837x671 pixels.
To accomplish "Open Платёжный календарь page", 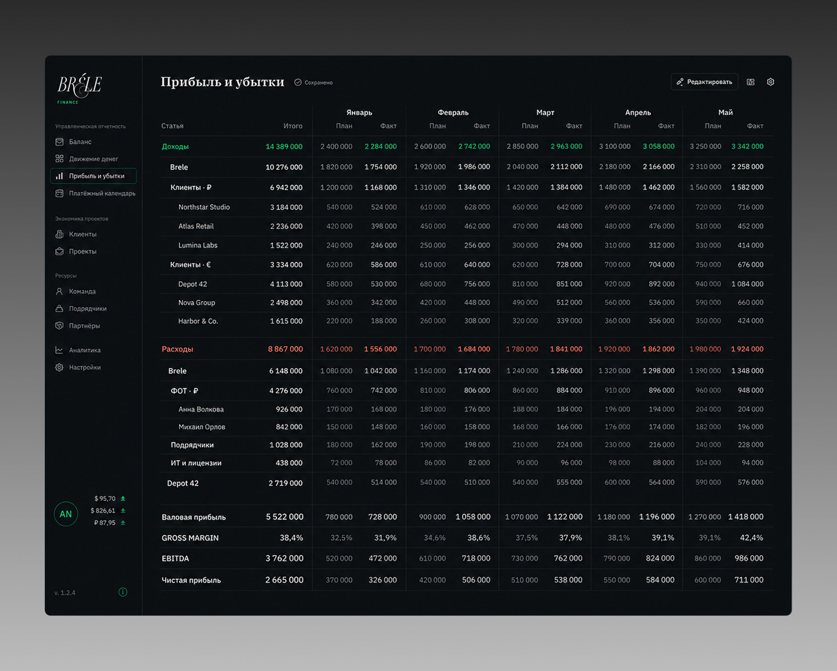I will tap(102, 194).
